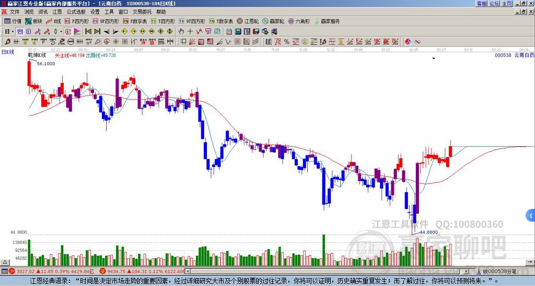Viewport: 535px width, 286px height.
Task: Open the 论坛 link
Action: click(x=494, y=4)
